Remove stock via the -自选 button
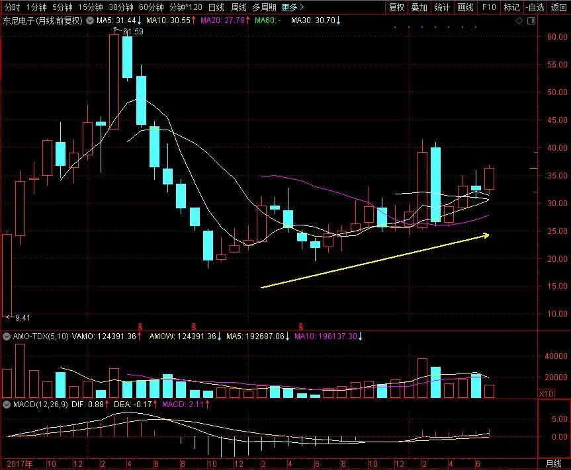Image resolution: width=571 pixels, height=470 pixels. click(x=535, y=7)
